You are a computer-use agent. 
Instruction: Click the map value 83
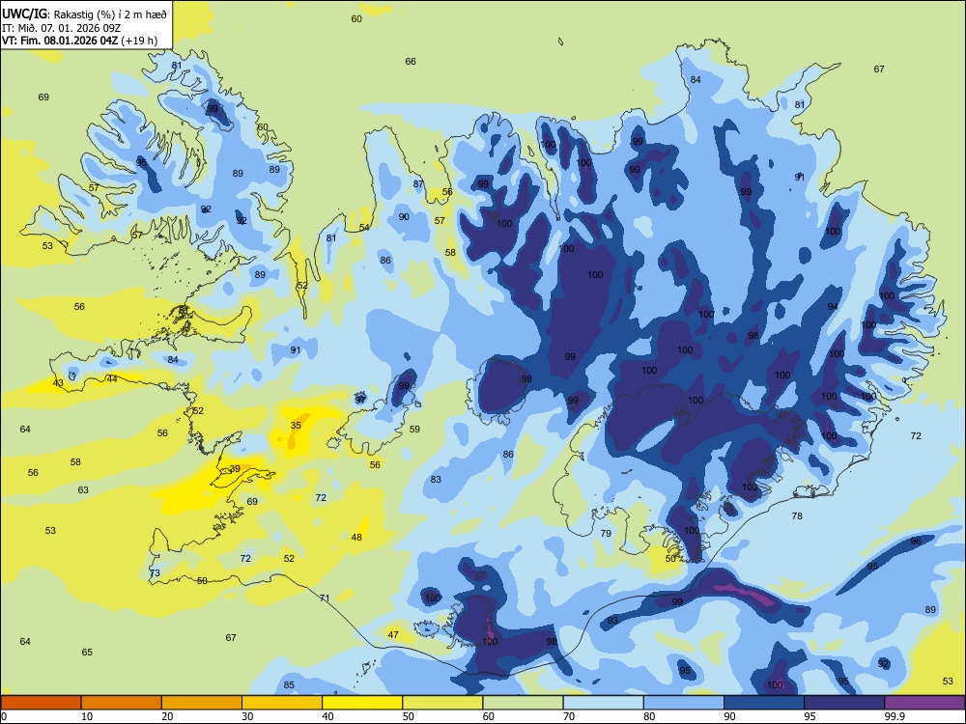tap(437, 480)
